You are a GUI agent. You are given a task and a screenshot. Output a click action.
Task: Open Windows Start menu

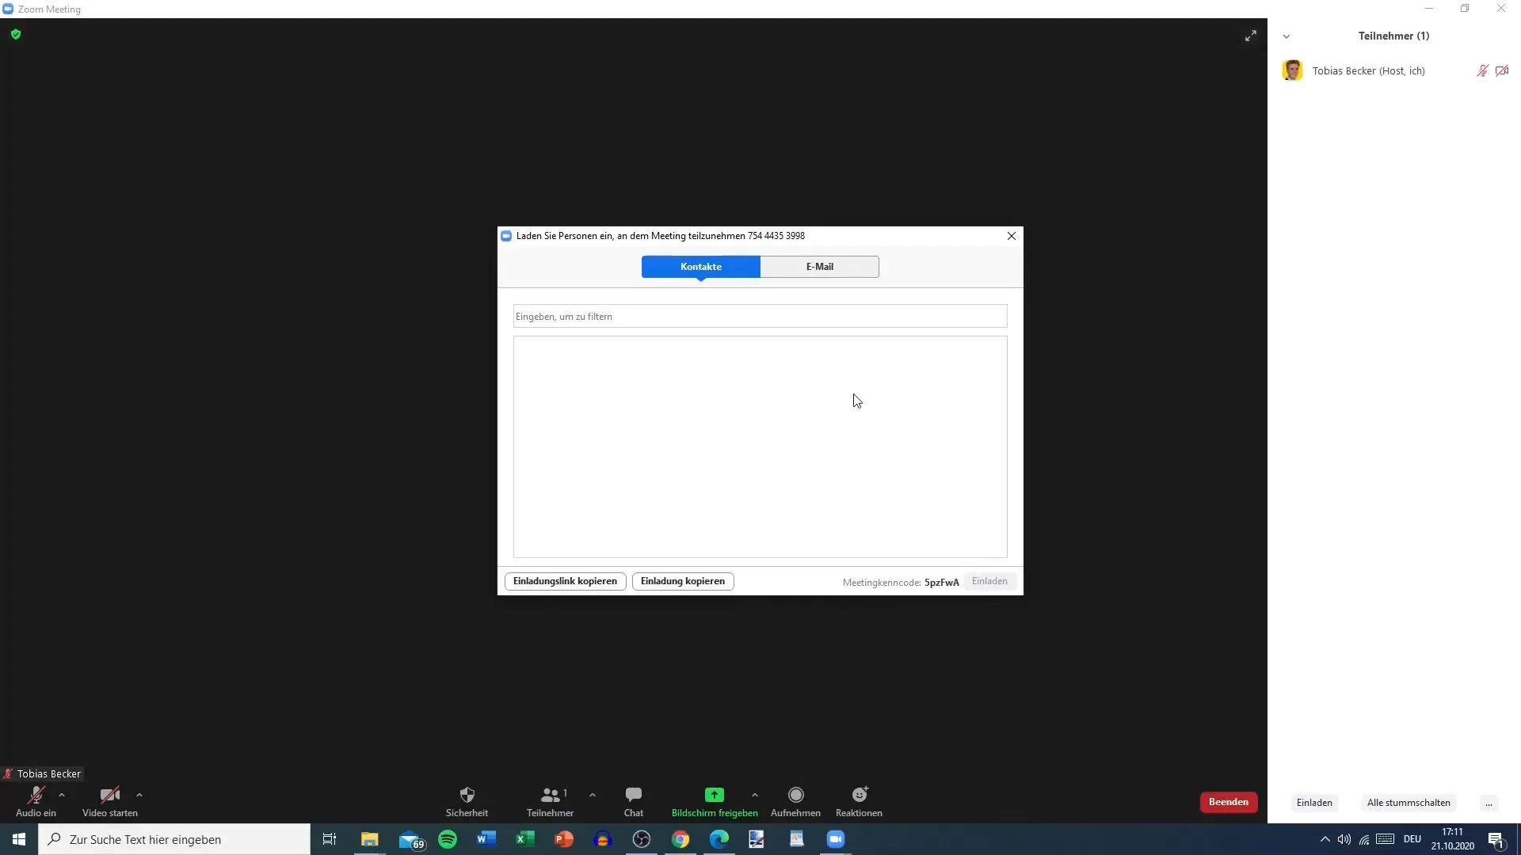(19, 839)
